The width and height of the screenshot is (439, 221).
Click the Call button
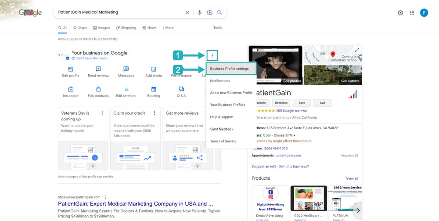pyautogui.click(x=322, y=103)
